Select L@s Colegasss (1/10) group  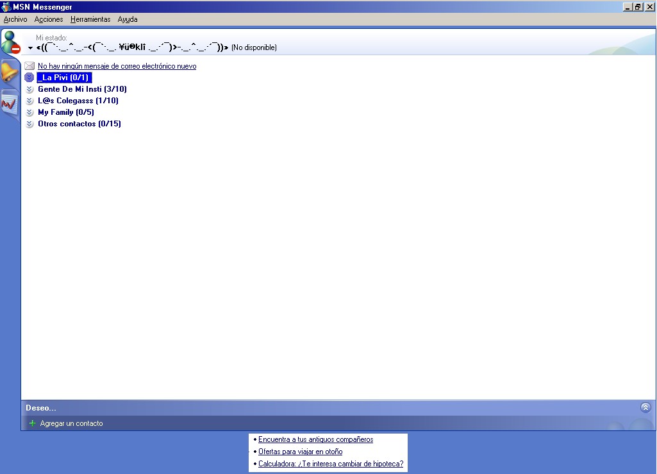click(78, 101)
